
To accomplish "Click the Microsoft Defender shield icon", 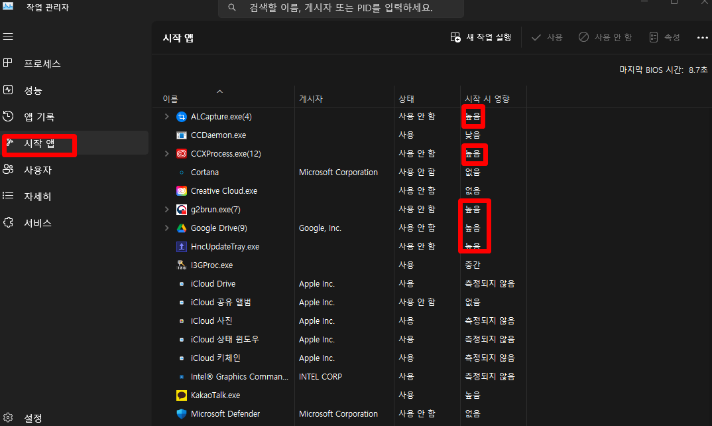I will 182,414.
